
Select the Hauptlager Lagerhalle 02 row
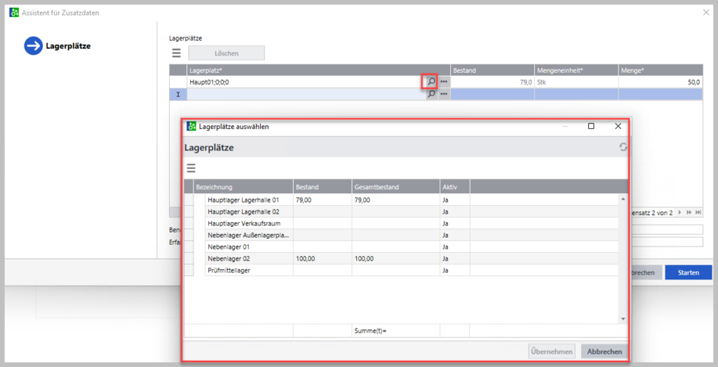tap(402, 212)
